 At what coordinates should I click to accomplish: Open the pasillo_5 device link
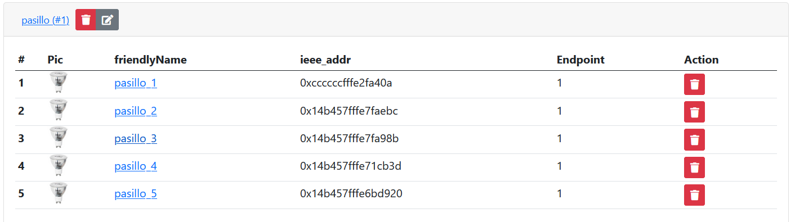[136, 194]
